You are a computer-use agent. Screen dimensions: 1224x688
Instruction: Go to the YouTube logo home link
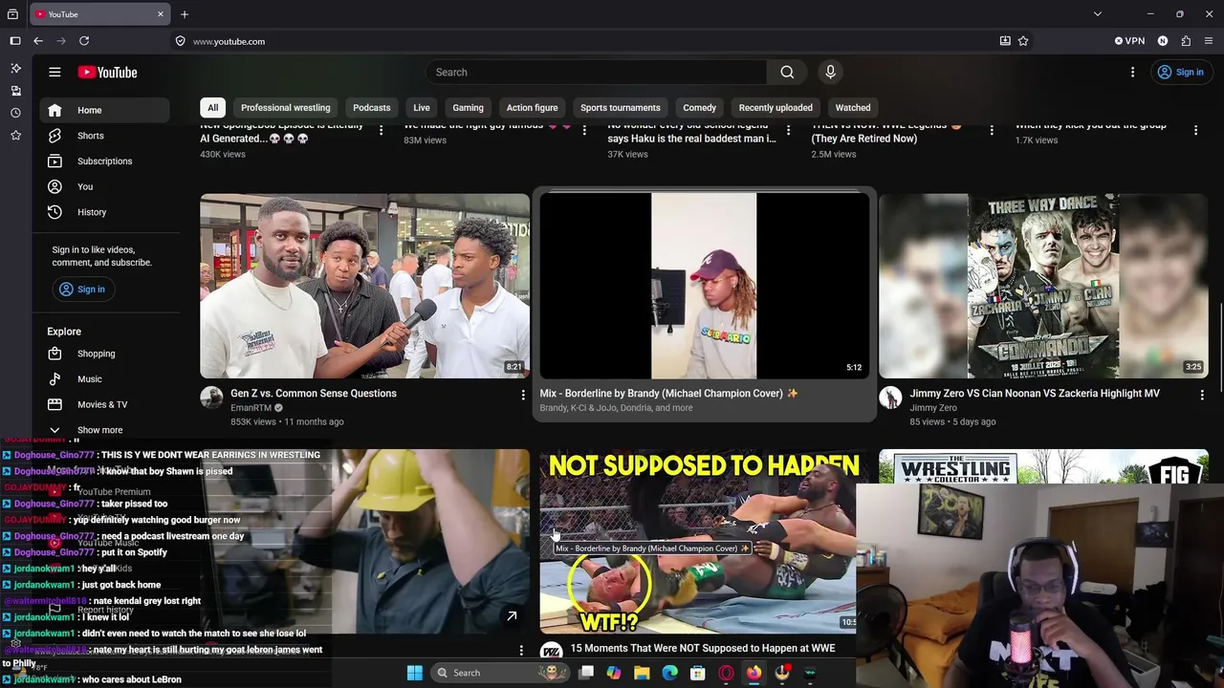pos(108,72)
